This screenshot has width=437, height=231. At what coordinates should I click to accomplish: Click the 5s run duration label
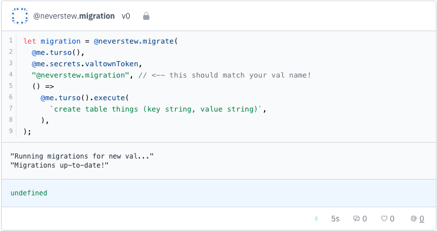click(x=336, y=219)
